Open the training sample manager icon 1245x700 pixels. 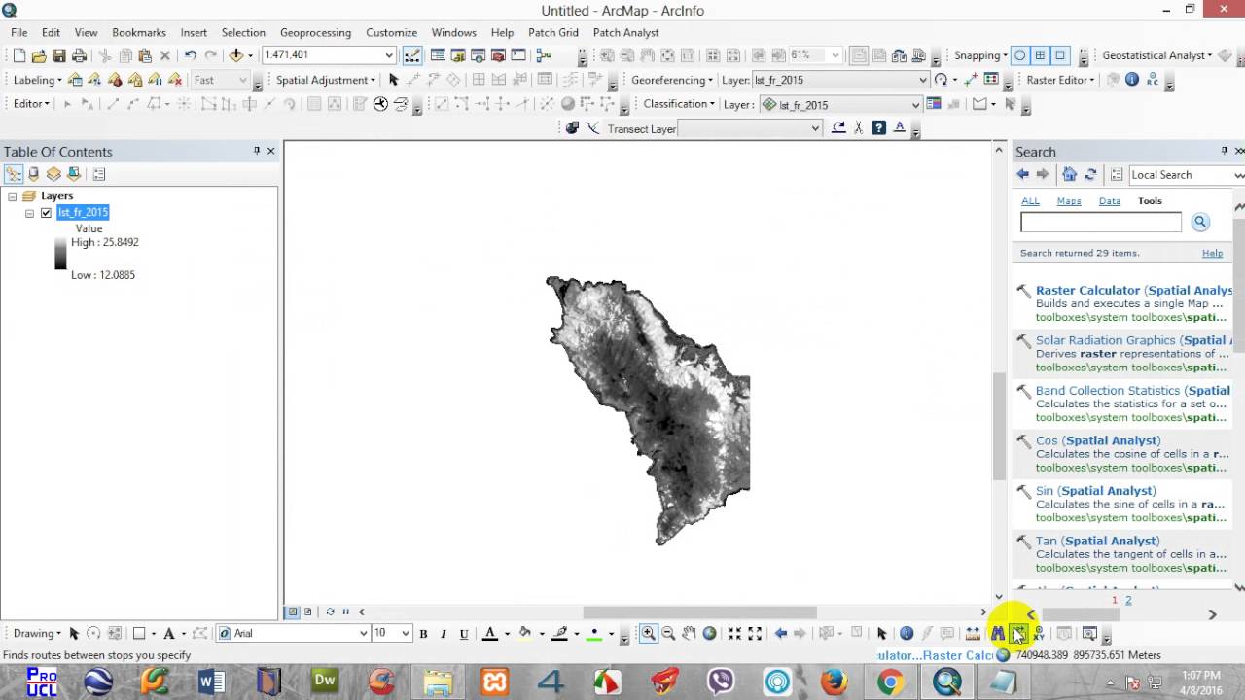(934, 104)
